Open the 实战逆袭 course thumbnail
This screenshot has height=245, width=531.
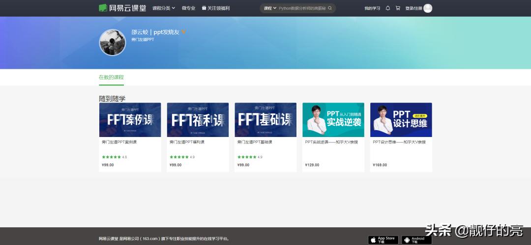pyautogui.click(x=333, y=120)
